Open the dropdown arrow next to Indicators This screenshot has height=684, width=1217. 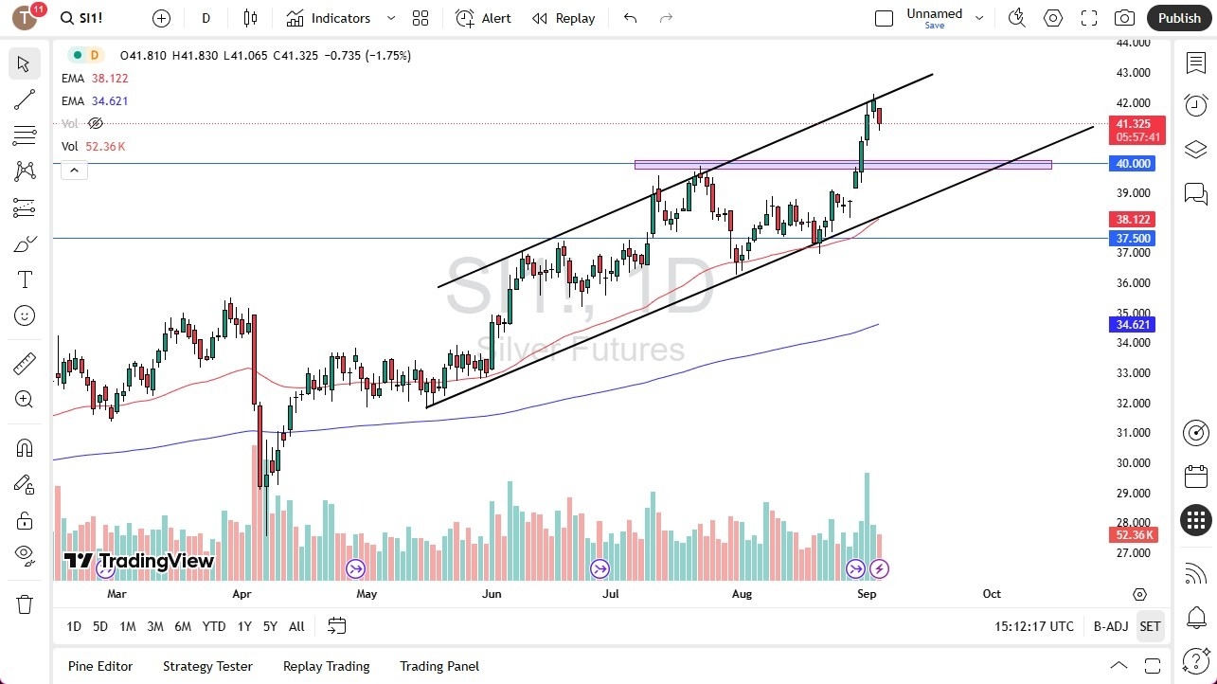point(389,17)
